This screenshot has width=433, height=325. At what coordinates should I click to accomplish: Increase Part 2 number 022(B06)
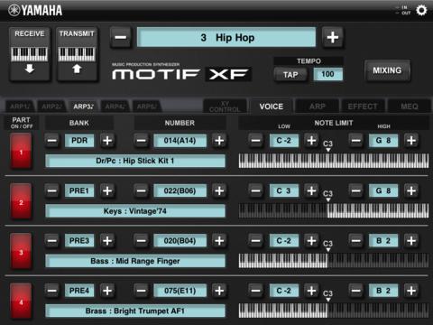tap(219, 190)
